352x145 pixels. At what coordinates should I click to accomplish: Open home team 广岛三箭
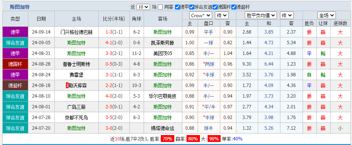click(76, 107)
